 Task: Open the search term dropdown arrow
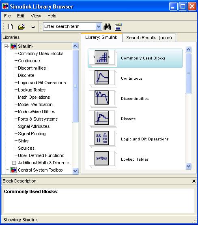click(x=99, y=27)
